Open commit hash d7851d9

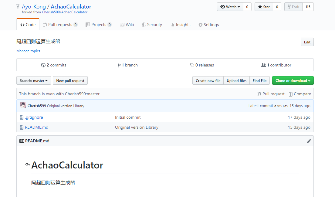281,106
